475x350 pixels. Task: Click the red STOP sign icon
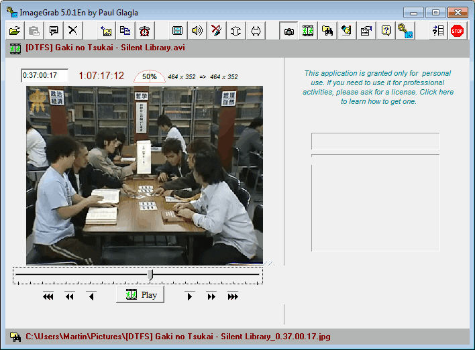coord(457,31)
